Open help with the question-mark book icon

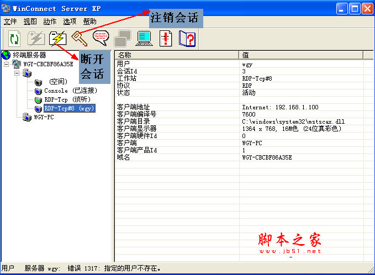coord(187,39)
